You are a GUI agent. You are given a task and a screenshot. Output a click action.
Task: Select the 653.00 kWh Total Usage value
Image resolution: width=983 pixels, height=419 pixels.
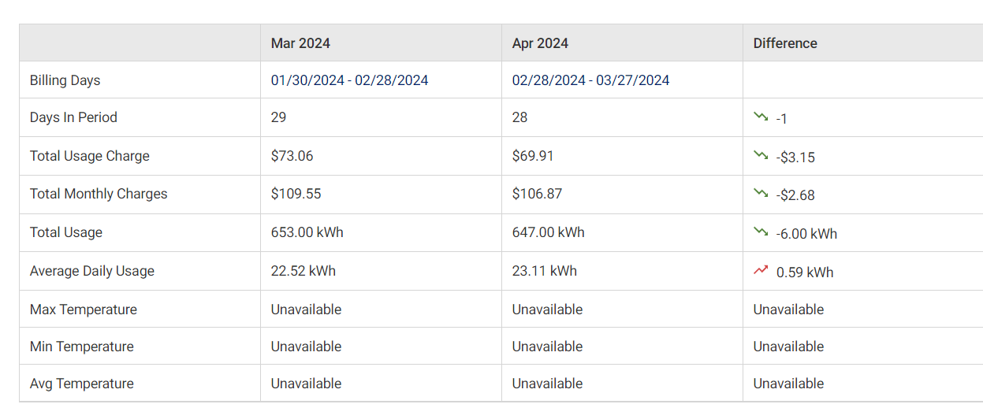[307, 232]
